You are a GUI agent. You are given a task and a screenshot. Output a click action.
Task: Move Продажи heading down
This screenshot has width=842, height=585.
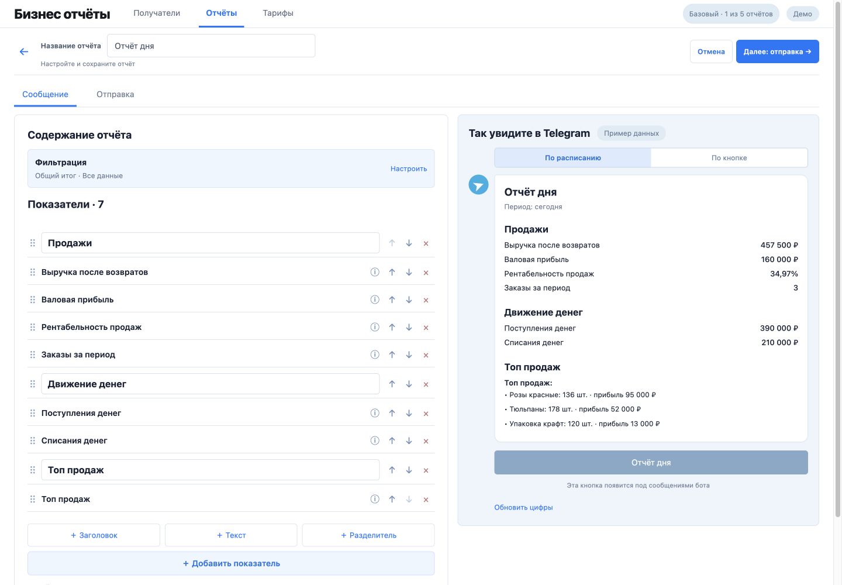coord(409,243)
